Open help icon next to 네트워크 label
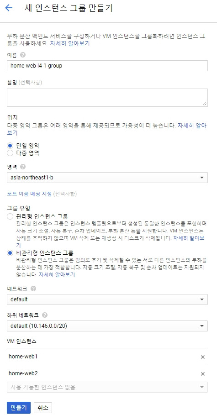The image size is (217, 415). point(33,289)
